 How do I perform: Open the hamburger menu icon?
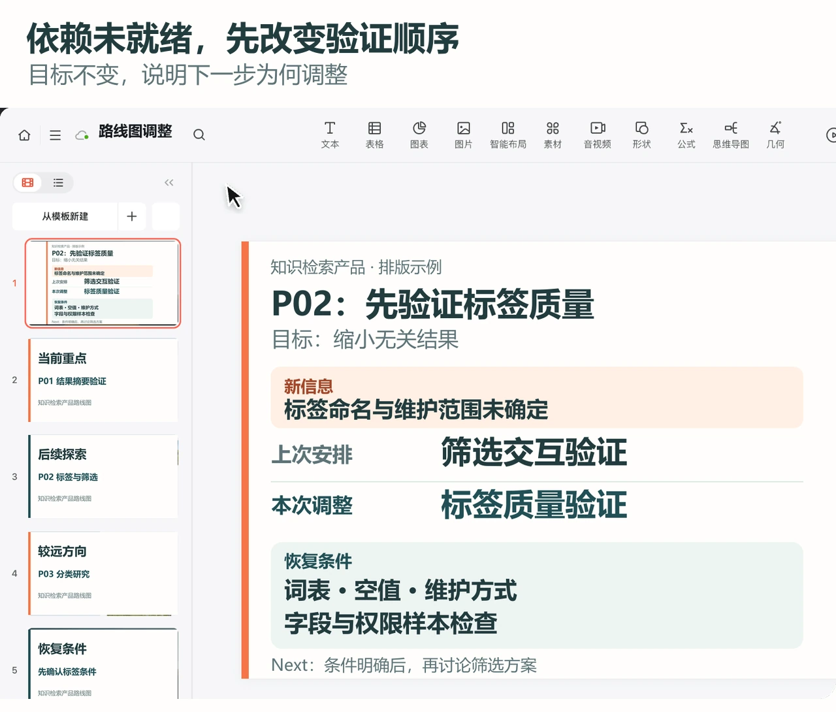tap(55, 135)
